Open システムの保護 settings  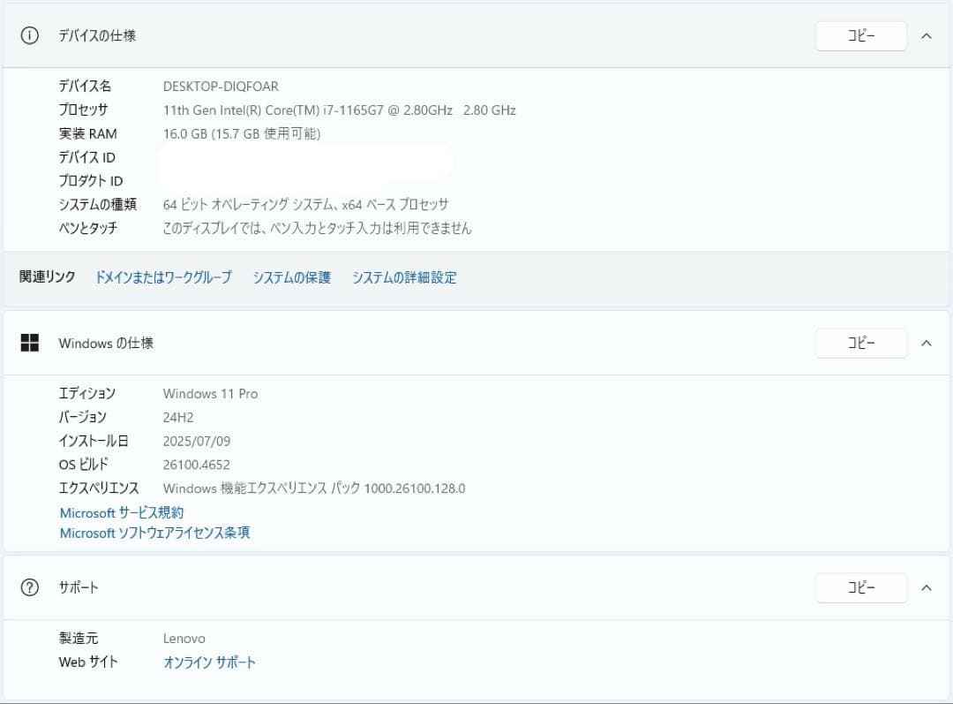coord(291,277)
